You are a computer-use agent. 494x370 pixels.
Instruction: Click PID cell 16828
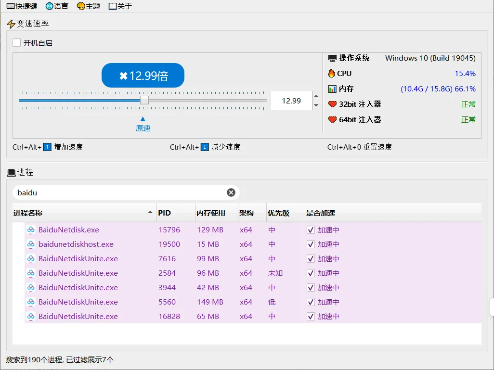(169, 317)
